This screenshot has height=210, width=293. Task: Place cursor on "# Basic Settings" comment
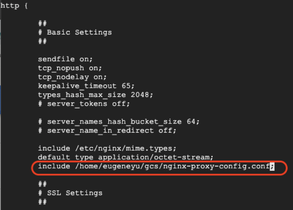(75, 32)
